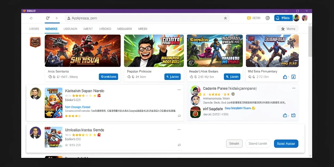The height and width of the screenshot is (167, 334).
Task: Open the red soldiers banner thumbnail
Action: [x=83, y=51]
